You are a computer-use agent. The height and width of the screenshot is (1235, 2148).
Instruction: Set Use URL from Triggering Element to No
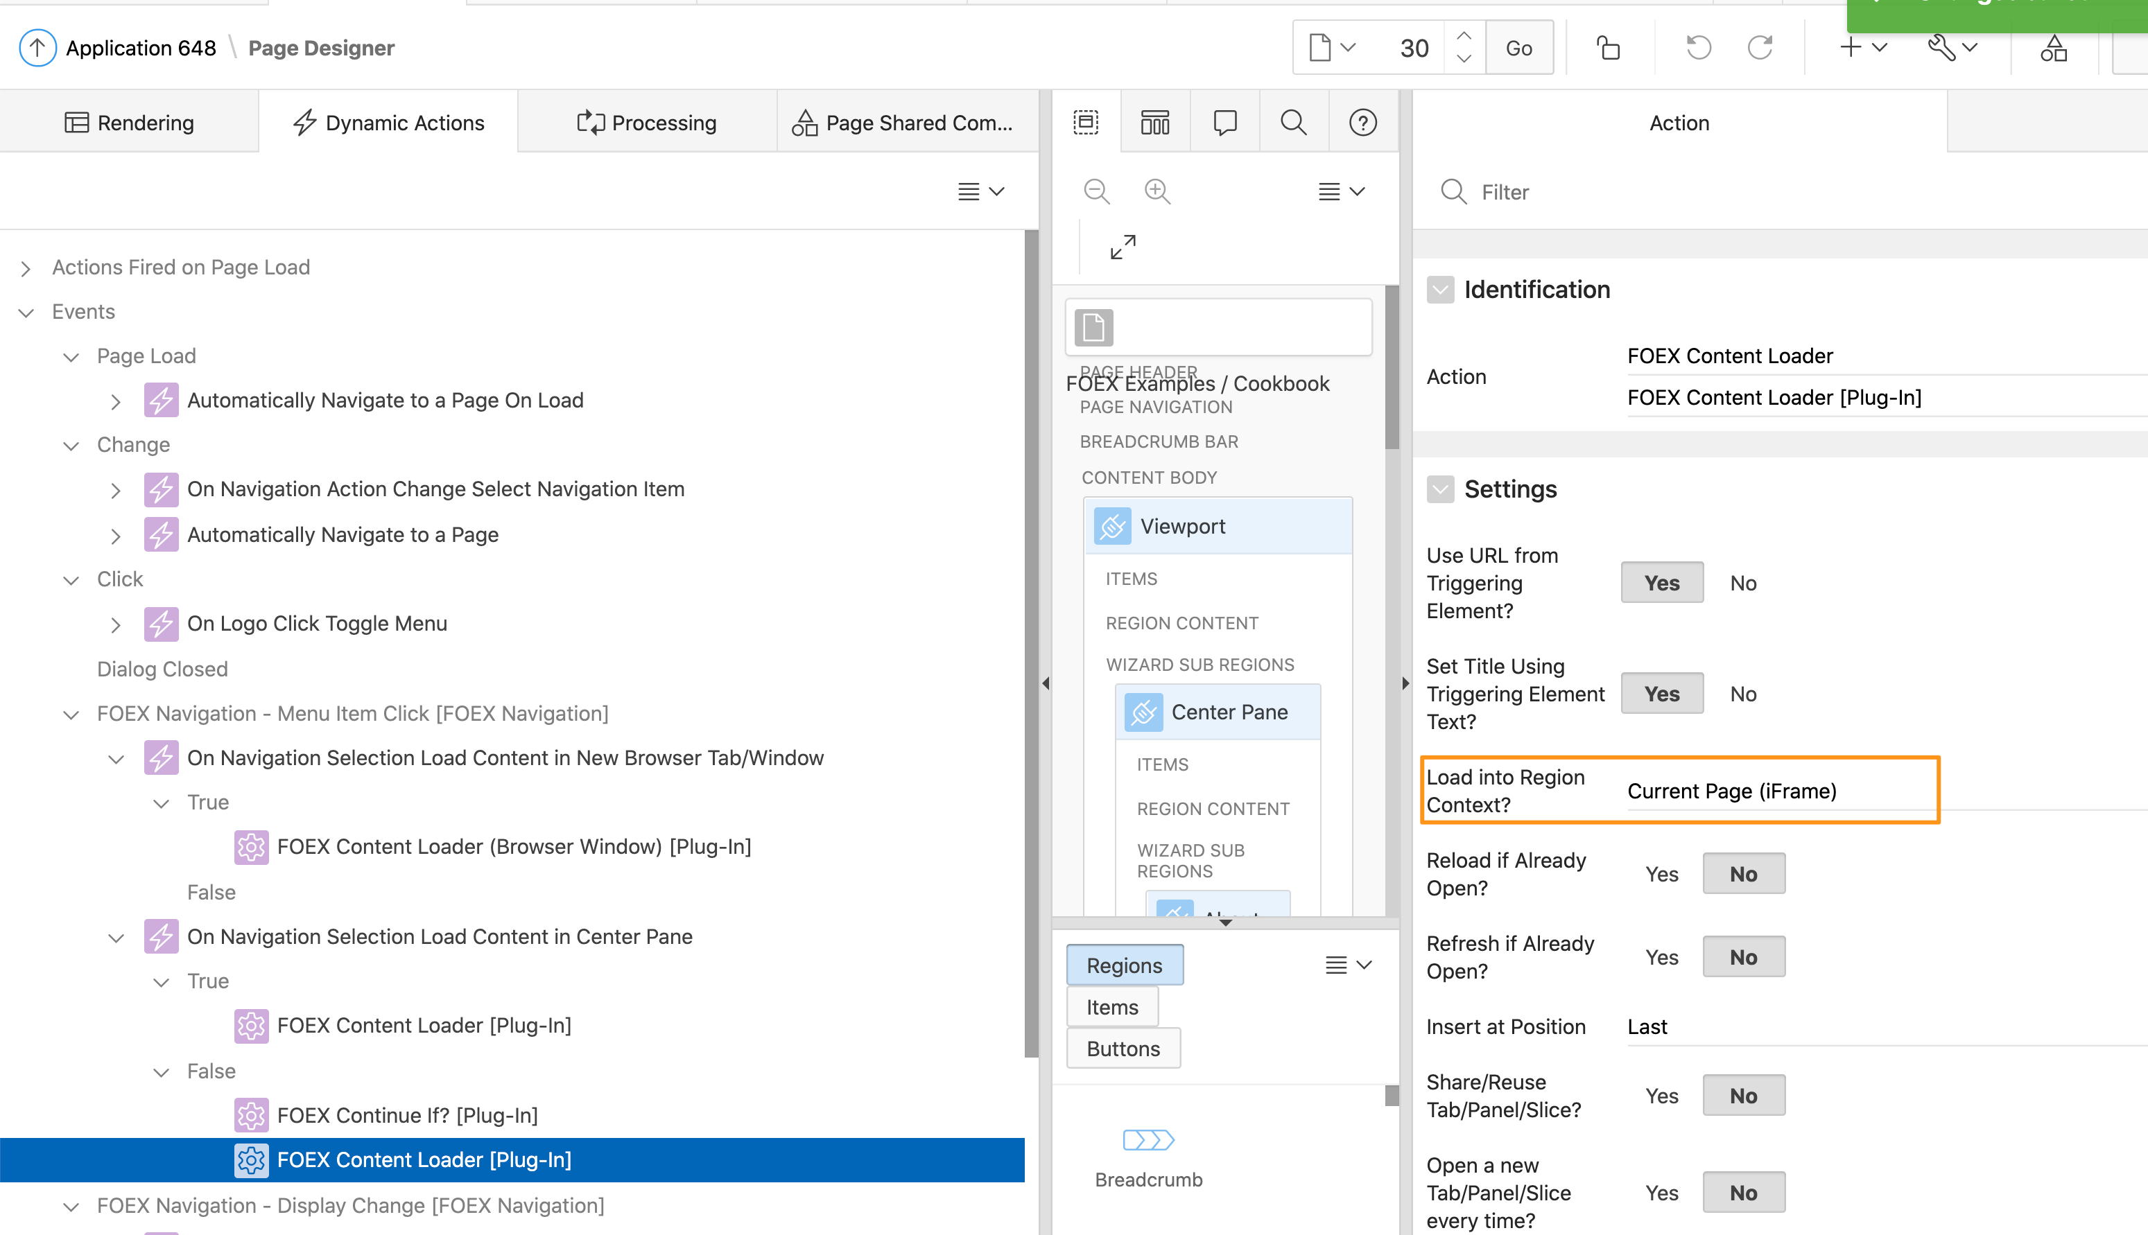click(1742, 583)
